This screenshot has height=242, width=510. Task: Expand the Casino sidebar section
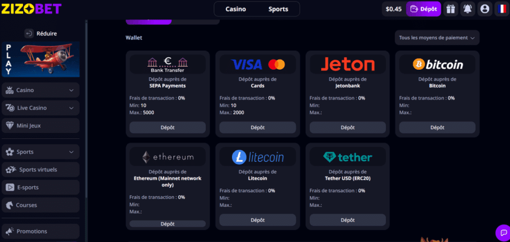point(71,90)
